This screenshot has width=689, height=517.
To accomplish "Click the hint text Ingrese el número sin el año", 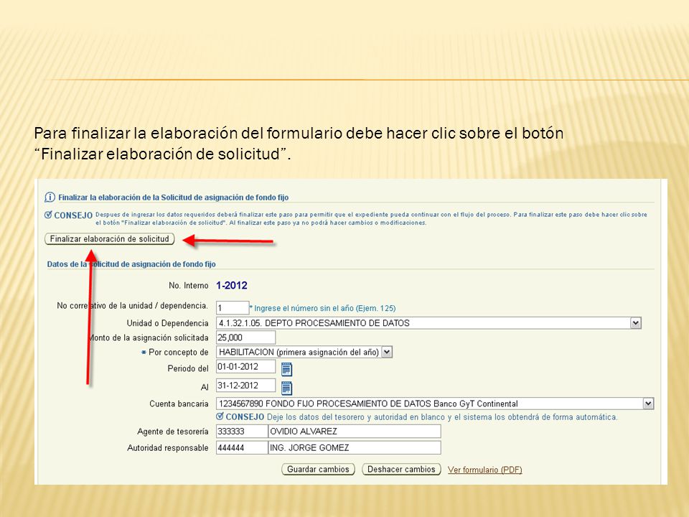I will pyautogui.click(x=324, y=308).
